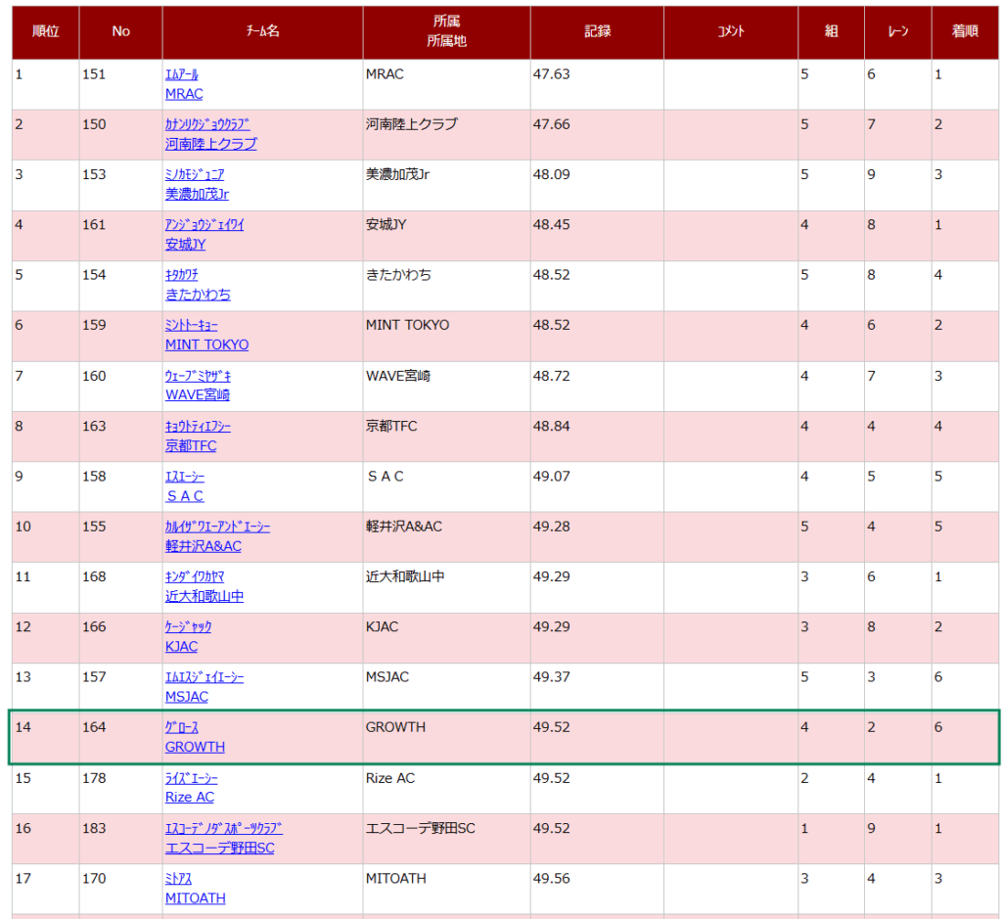Click the No column header
This screenshot has width=1002, height=919.
coord(120,32)
